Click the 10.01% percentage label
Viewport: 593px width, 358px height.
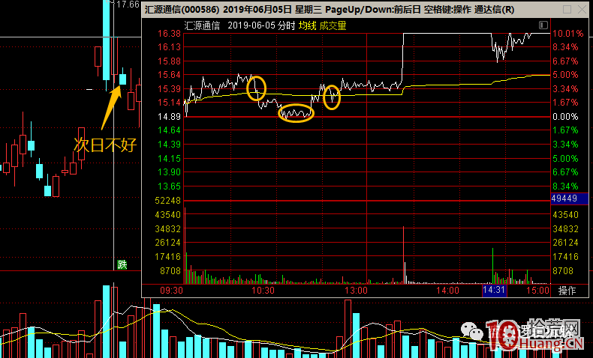pos(567,34)
